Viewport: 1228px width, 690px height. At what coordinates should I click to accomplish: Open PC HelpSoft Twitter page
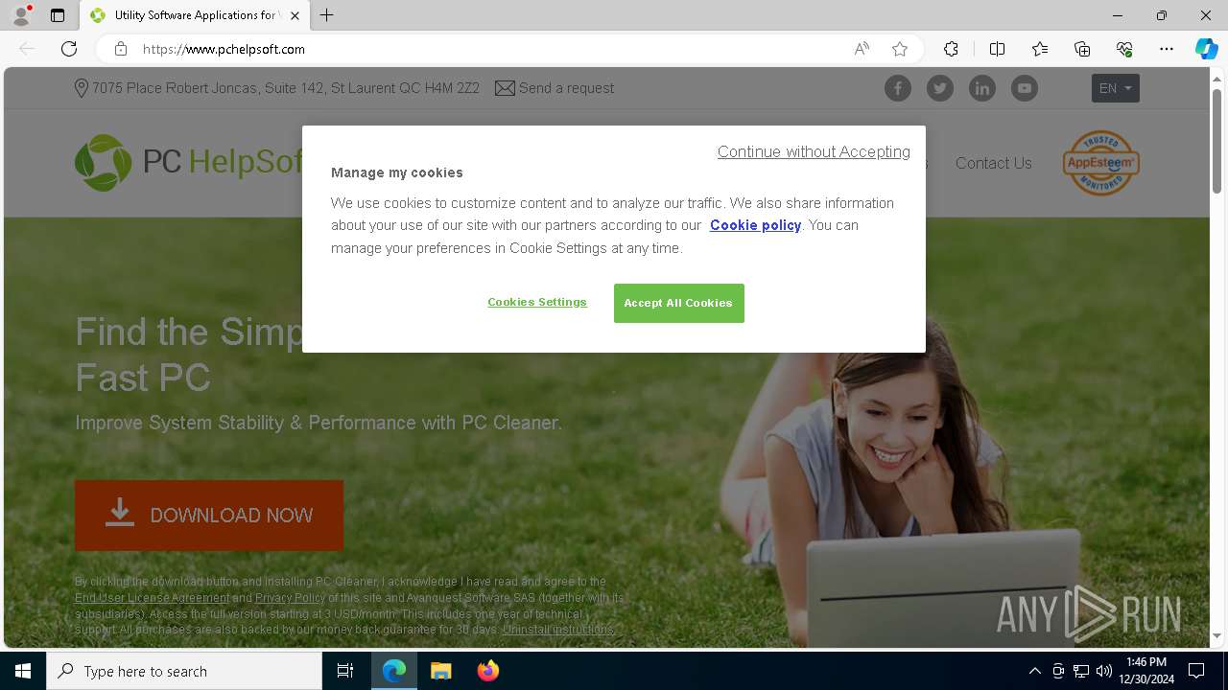click(x=940, y=88)
